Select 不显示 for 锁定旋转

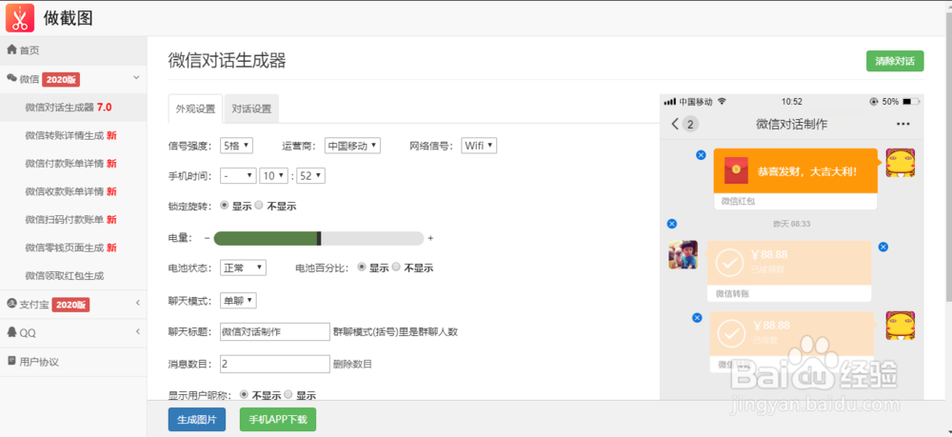click(x=259, y=205)
